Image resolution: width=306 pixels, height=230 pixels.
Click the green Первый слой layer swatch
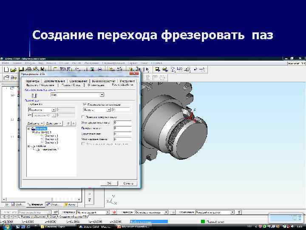pyautogui.click(x=203, y=221)
